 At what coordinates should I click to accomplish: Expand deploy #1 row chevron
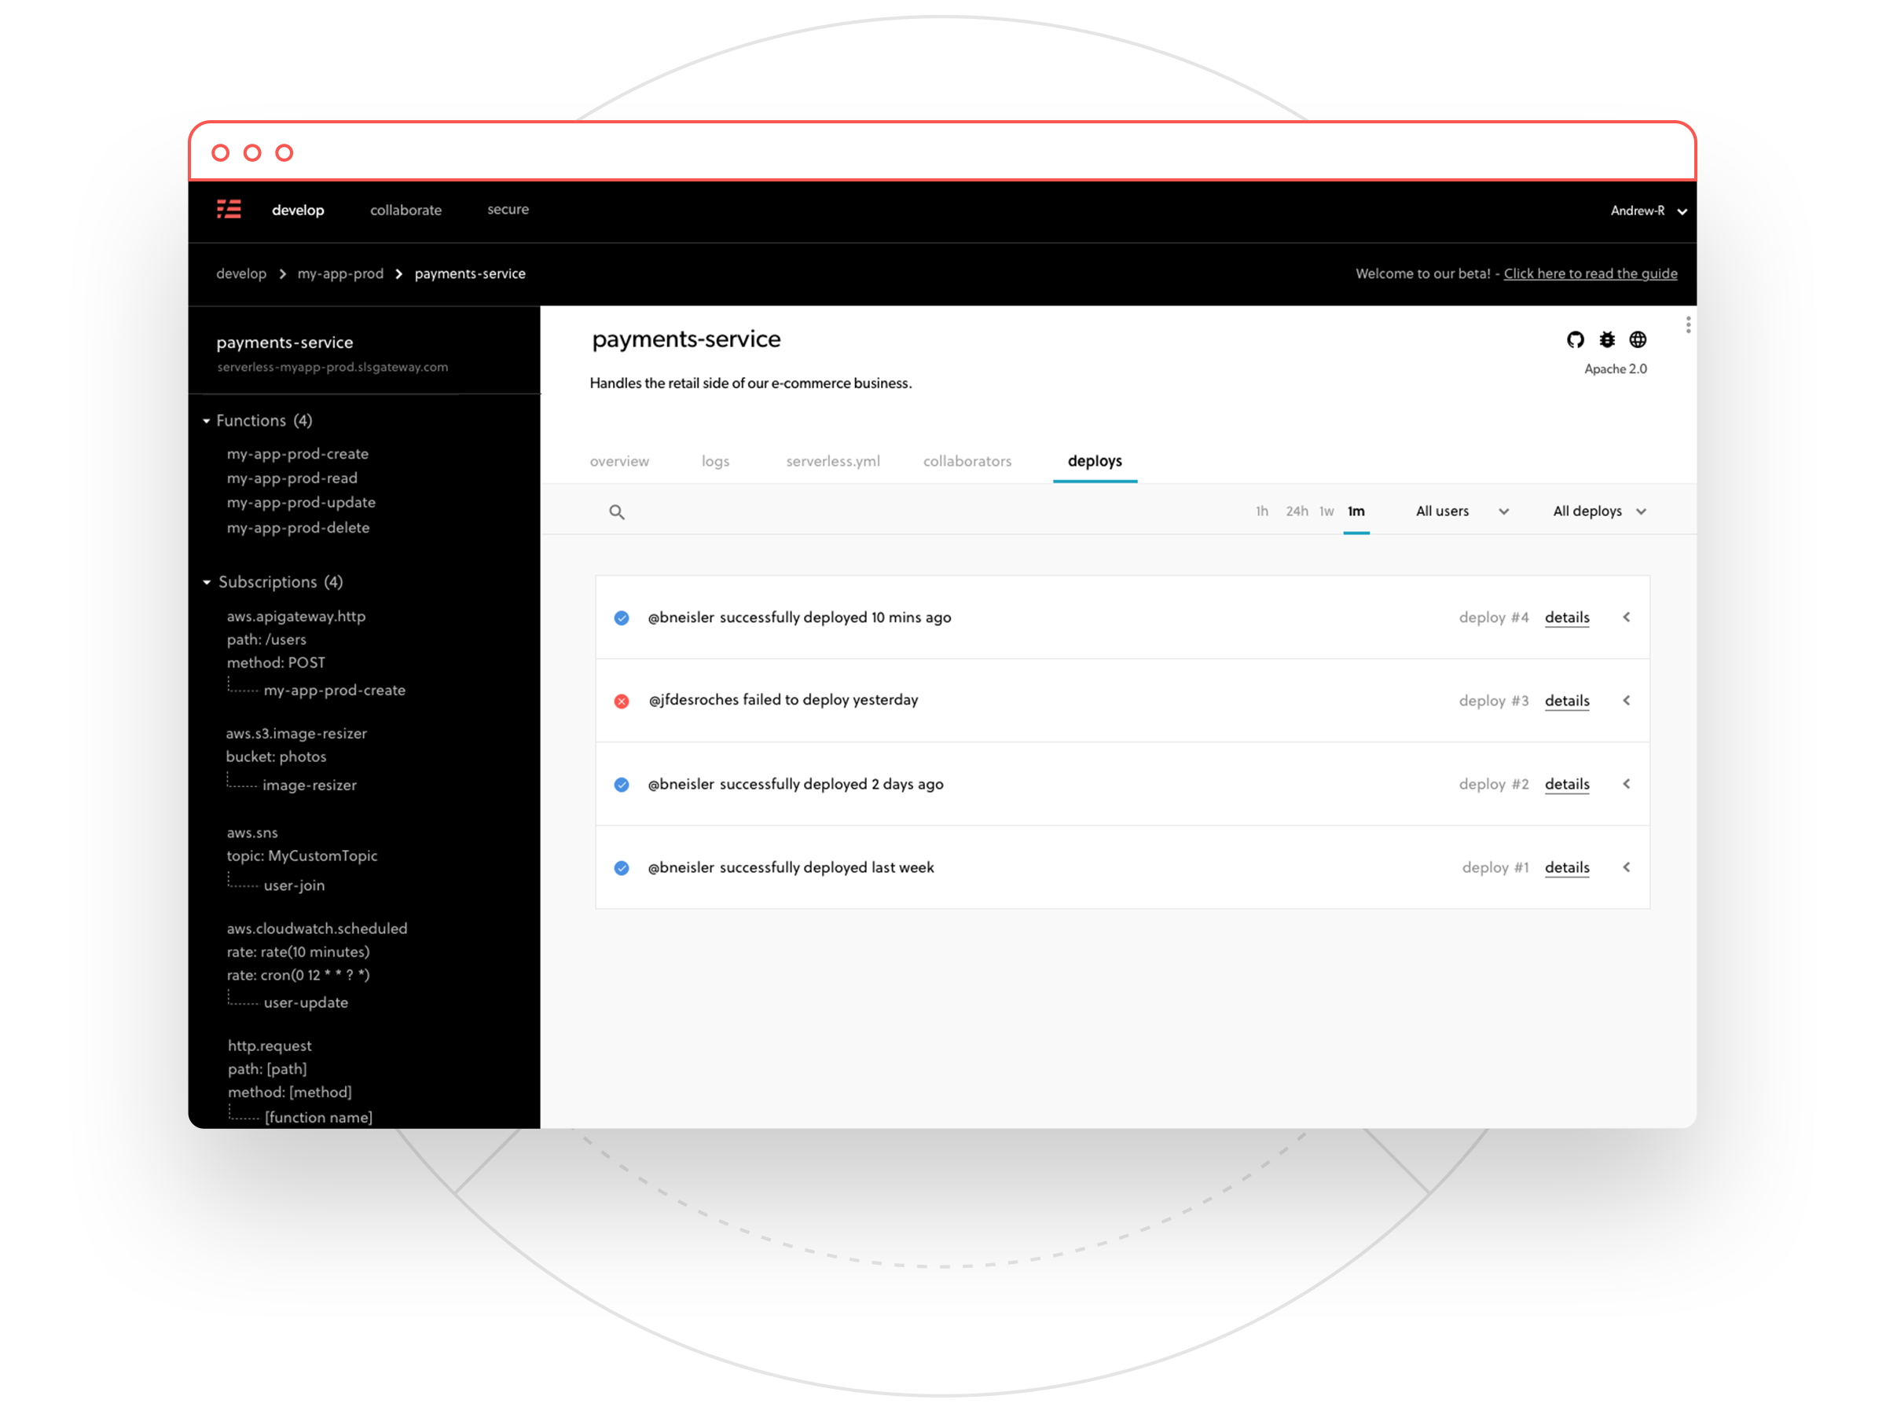pos(1626,868)
